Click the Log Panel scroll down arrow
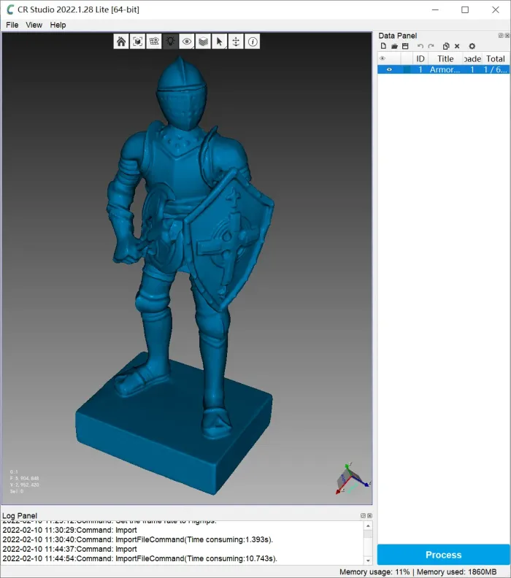 coord(368,560)
